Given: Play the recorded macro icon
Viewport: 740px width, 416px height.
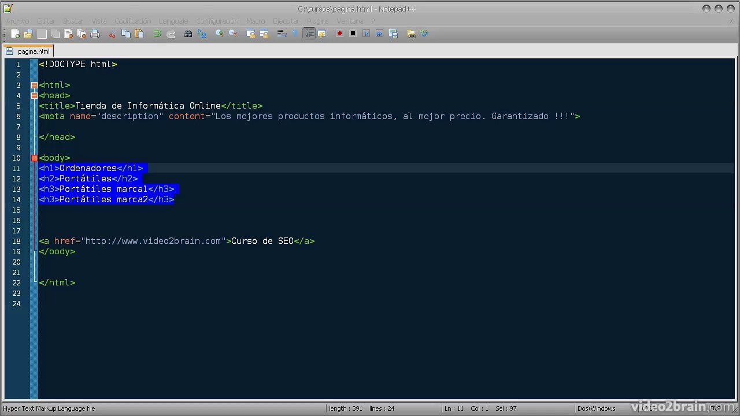Looking at the screenshot, I should tap(366, 34).
